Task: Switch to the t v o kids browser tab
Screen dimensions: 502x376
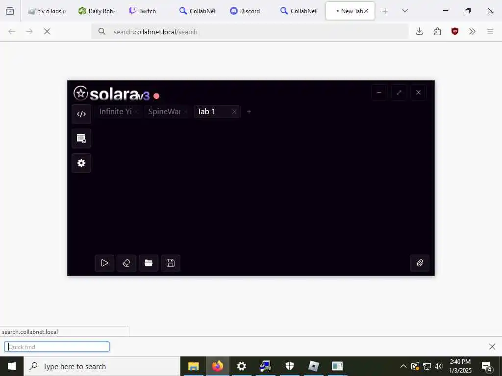Action: click(x=47, y=11)
